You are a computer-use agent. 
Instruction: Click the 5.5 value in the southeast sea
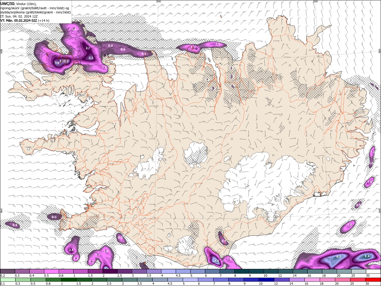tap(339, 257)
